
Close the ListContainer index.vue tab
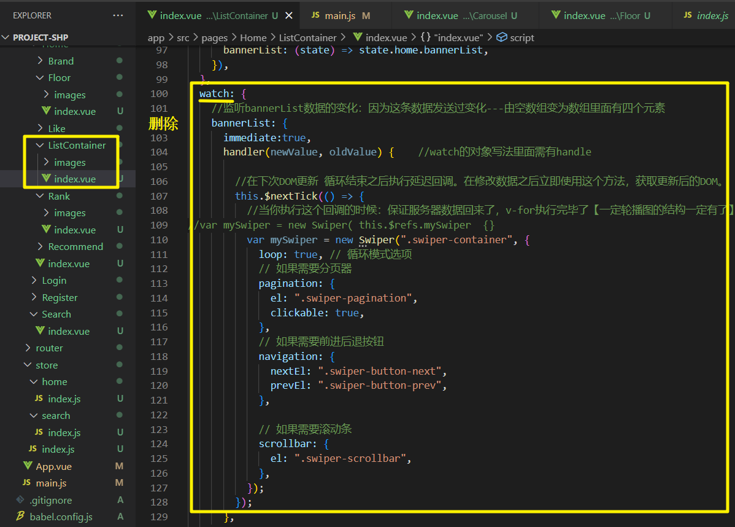tap(288, 15)
